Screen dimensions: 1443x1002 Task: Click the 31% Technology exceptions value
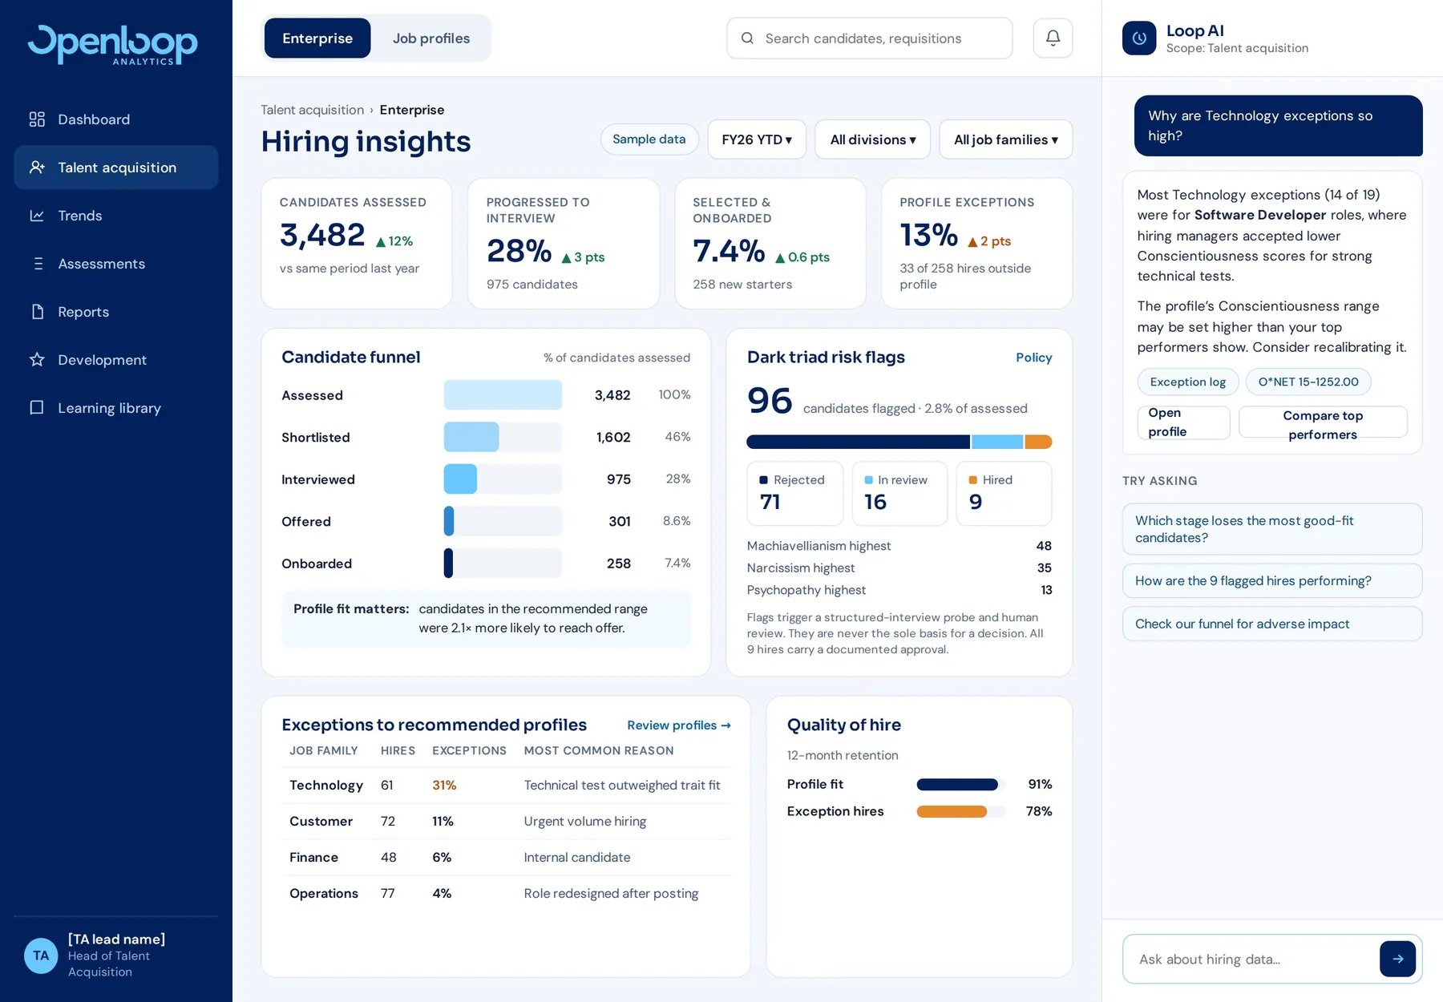click(x=444, y=786)
